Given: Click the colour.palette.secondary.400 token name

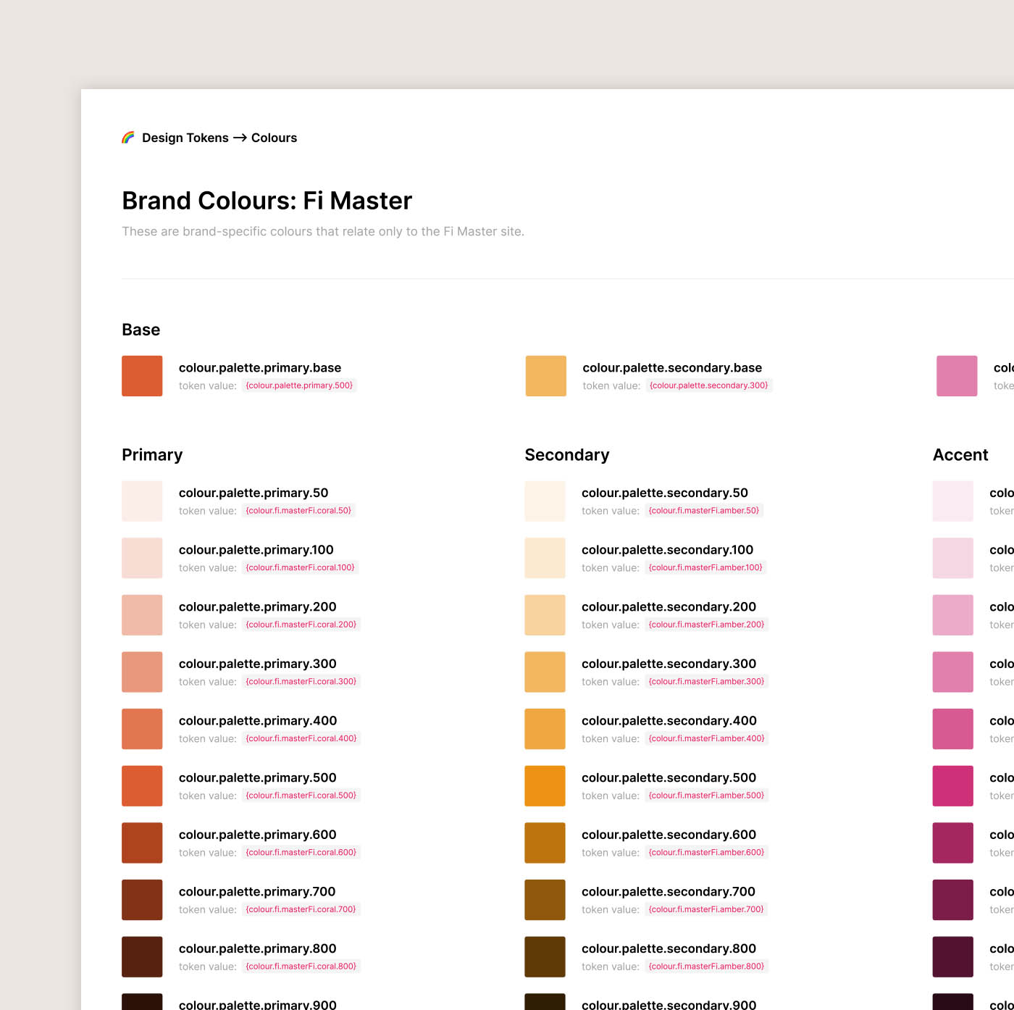Looking at the screenshot, I should click(669, 721).
